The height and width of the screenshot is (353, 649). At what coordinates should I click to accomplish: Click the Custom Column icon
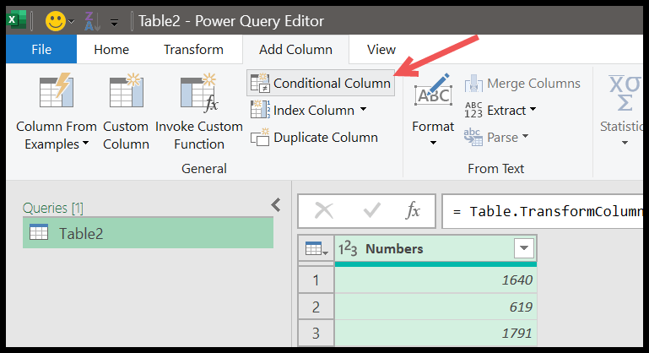pyautogui.click(x=127, y=90)
